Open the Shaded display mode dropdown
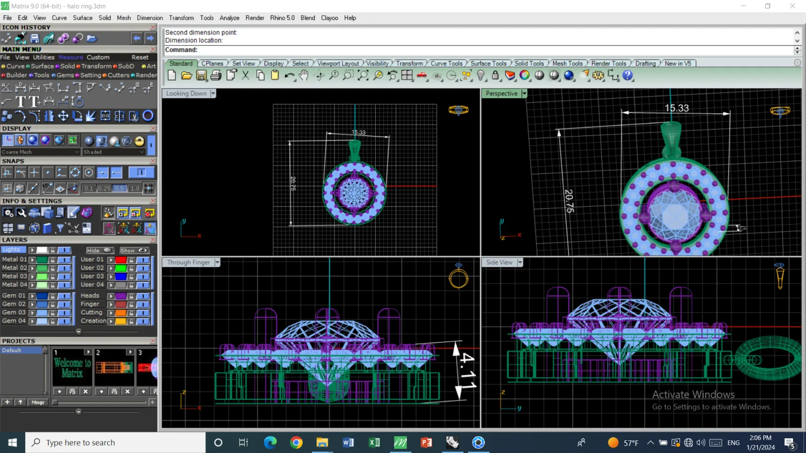This screenshot has width=806, height=453. tap(114, 152)
